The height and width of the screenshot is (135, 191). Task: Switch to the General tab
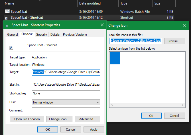(x=13, y=35)
